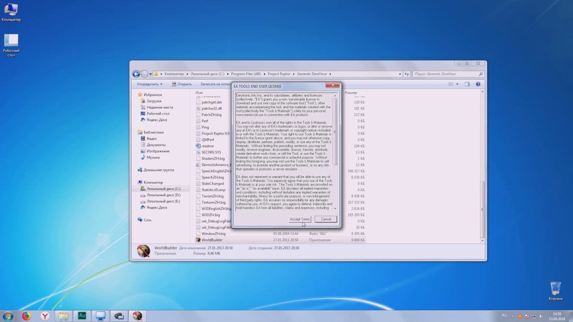Click the 'Открыть' toolbar button

point(182,84)
